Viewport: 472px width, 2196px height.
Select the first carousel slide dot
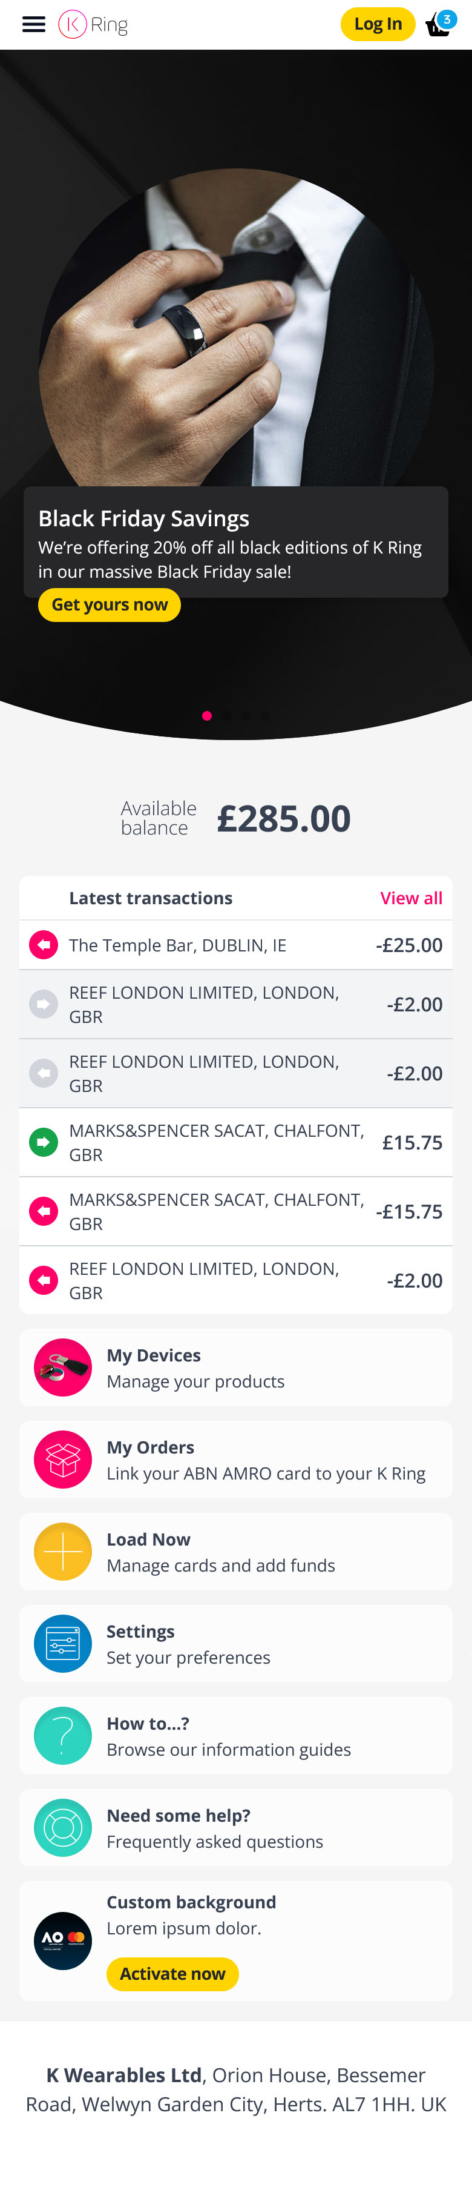coord(207,715)
